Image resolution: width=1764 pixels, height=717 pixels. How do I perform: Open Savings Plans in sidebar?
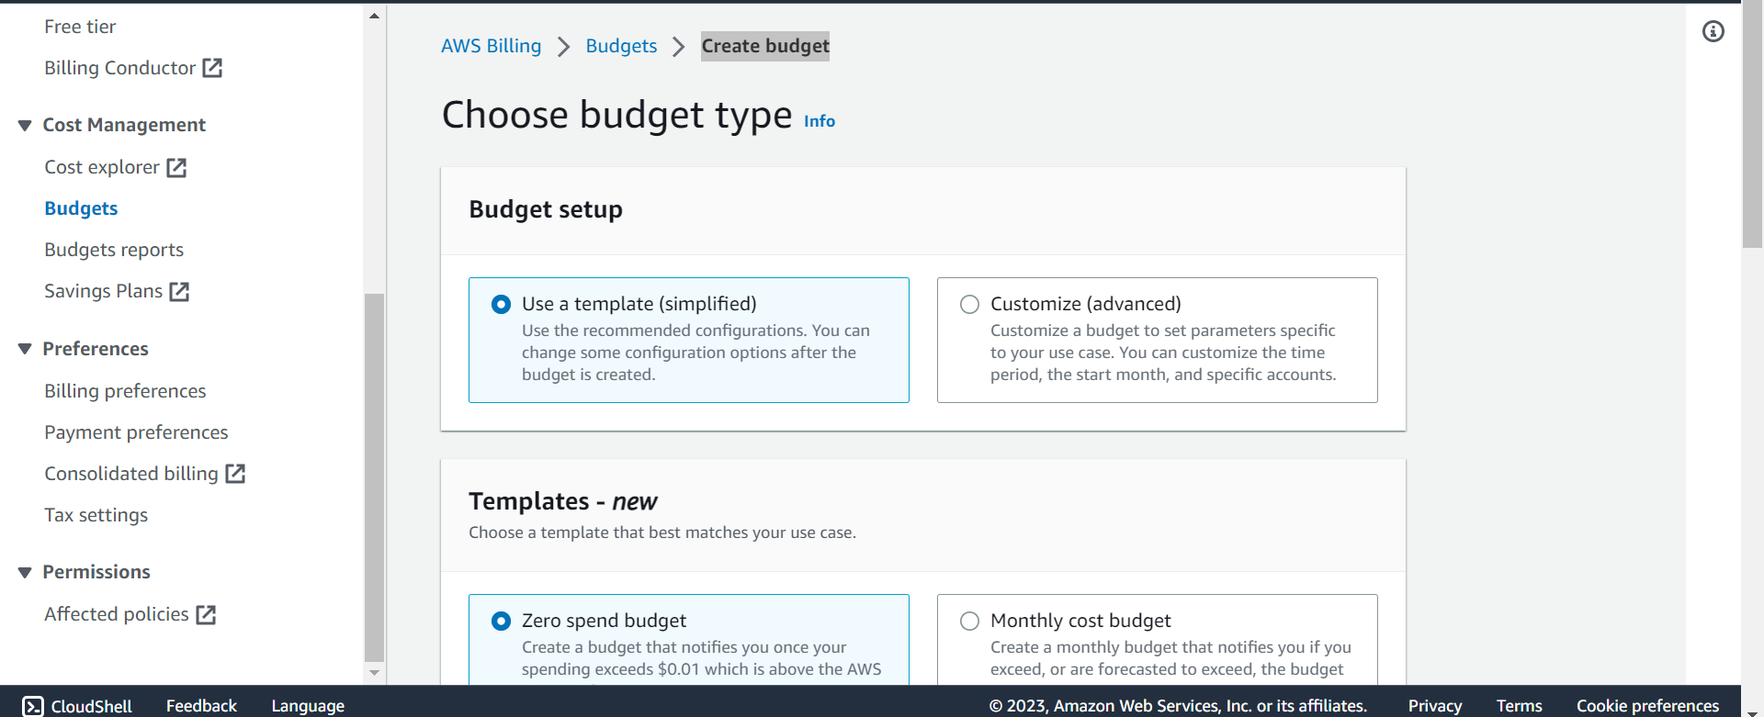pyautogui.click(x=104, y=291)
